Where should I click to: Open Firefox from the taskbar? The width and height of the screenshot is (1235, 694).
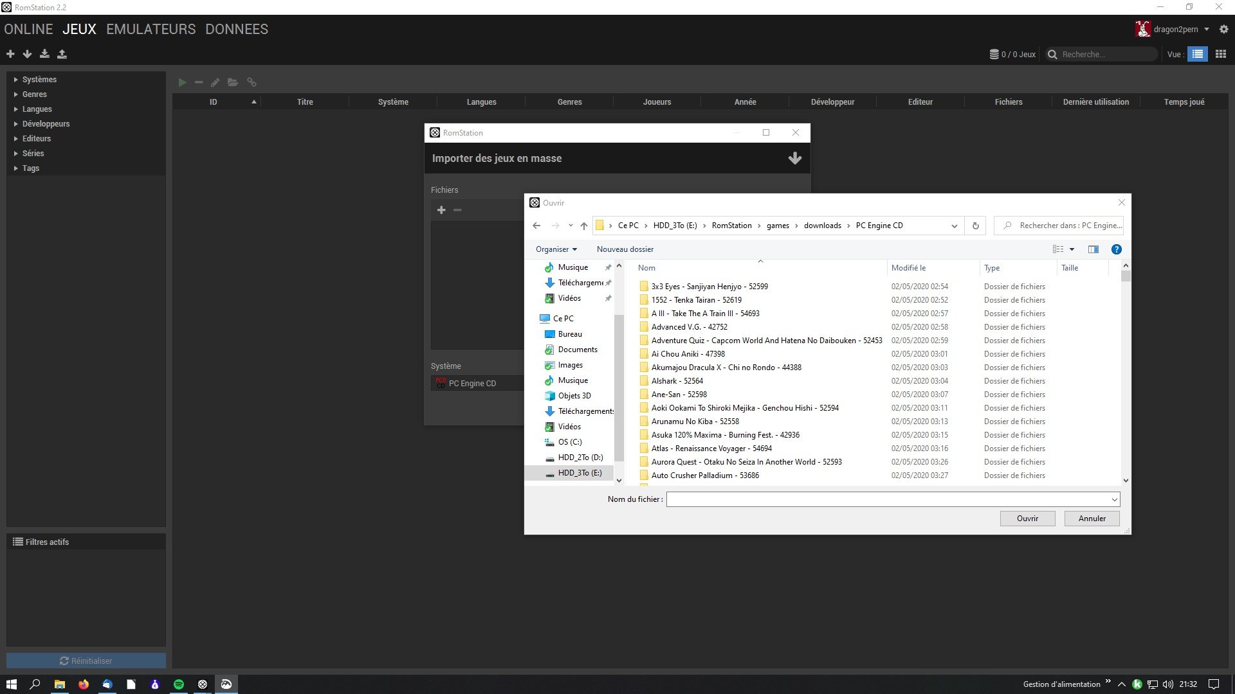pyautogui.click(x=84, y=684)
